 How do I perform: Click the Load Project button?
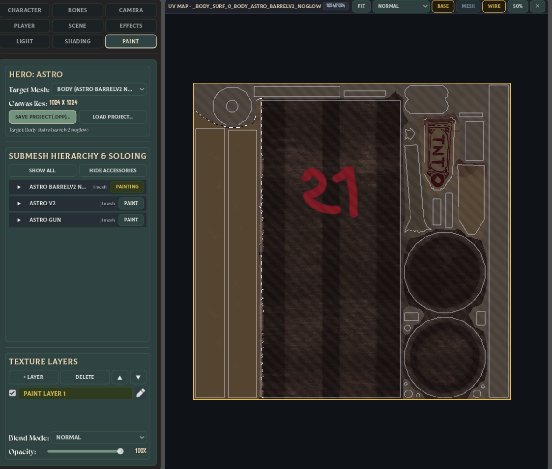(x=113, y=117)
